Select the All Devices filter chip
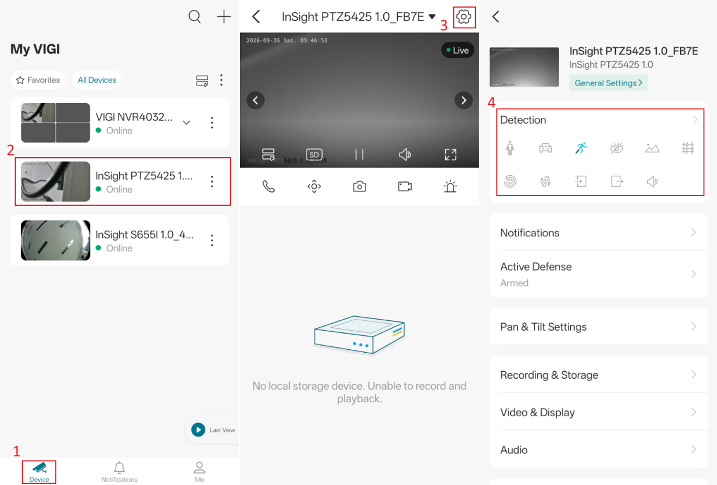 (97, 80)
